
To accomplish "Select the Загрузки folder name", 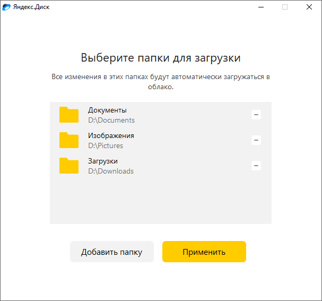I will pos(103,161).
